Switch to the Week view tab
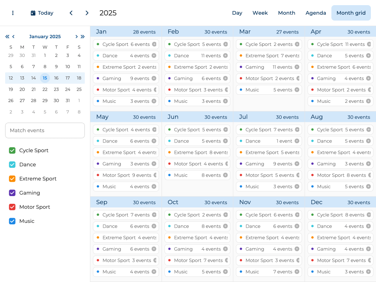The height and width of the screenshot is (282, 376). (x=260, y=13)
